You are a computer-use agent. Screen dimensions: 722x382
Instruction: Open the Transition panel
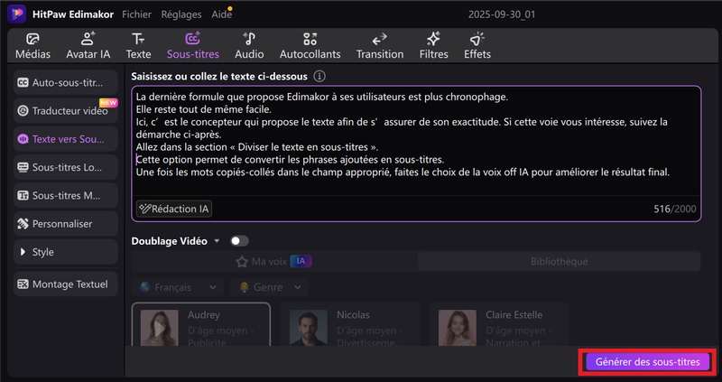coord(379,46)
